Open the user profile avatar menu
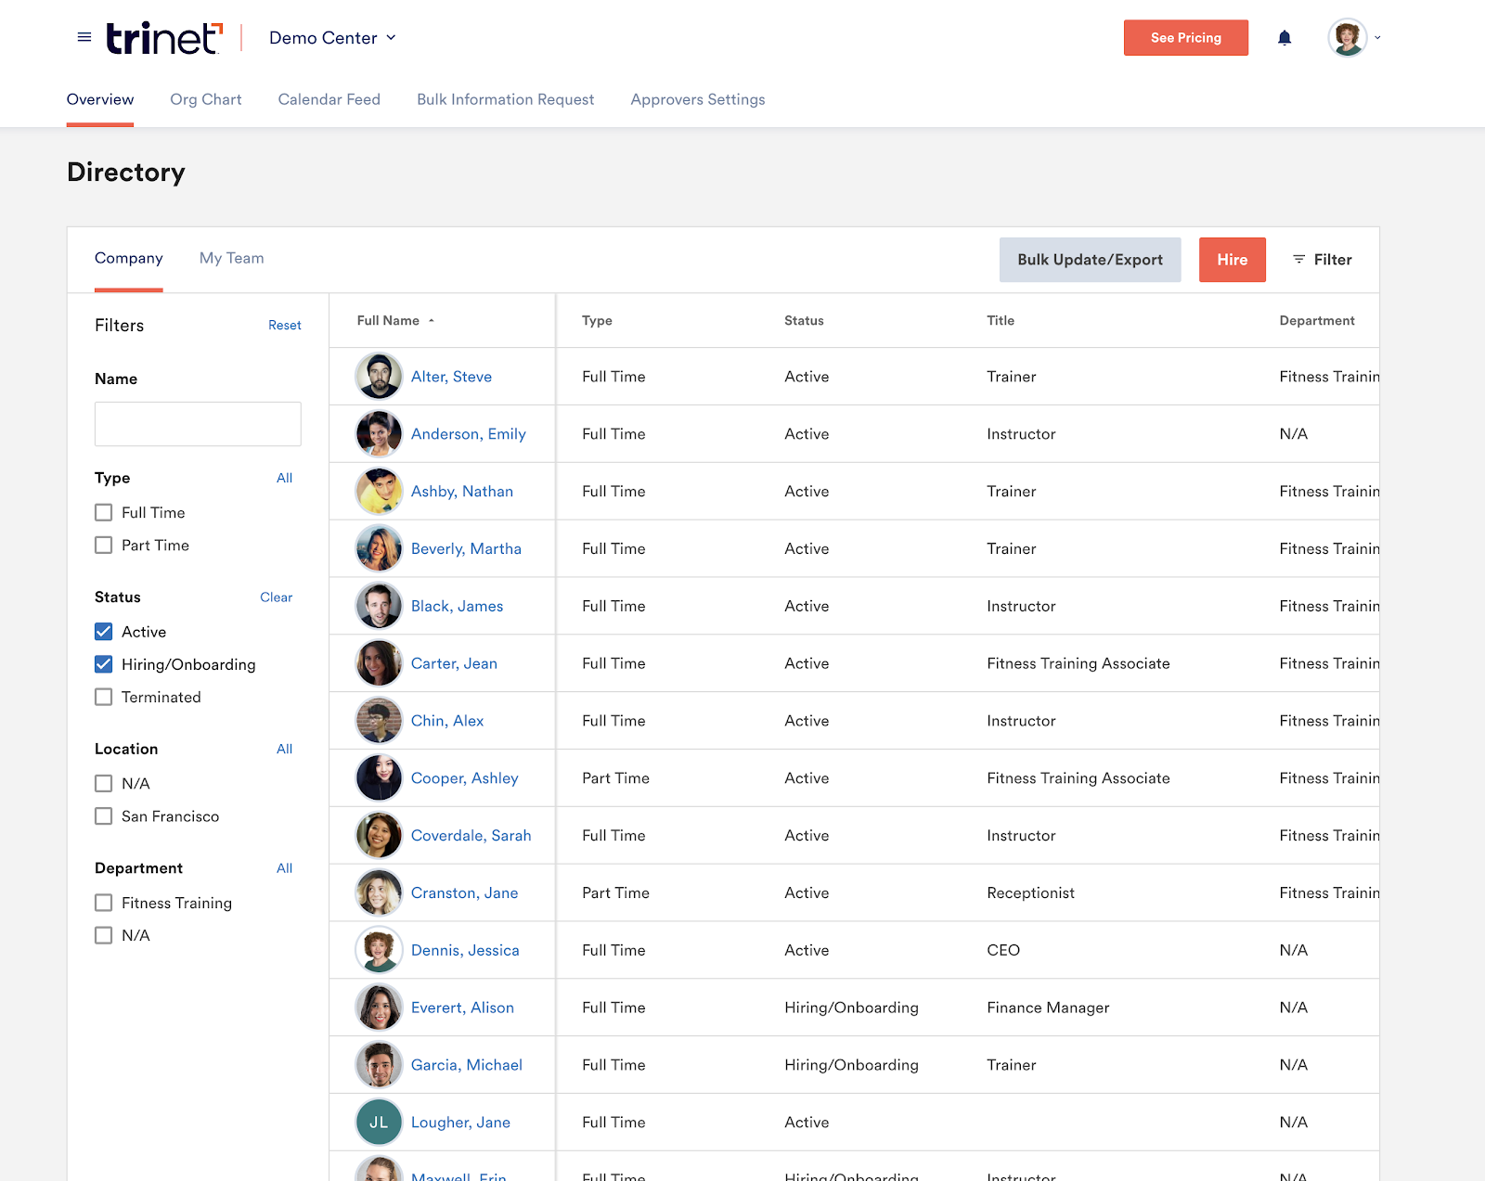The width and height of the screenshot is (1485, 1181). tap(1348, 38)
